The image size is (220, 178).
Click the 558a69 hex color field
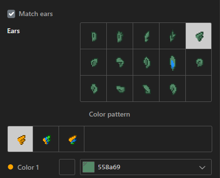146,167
